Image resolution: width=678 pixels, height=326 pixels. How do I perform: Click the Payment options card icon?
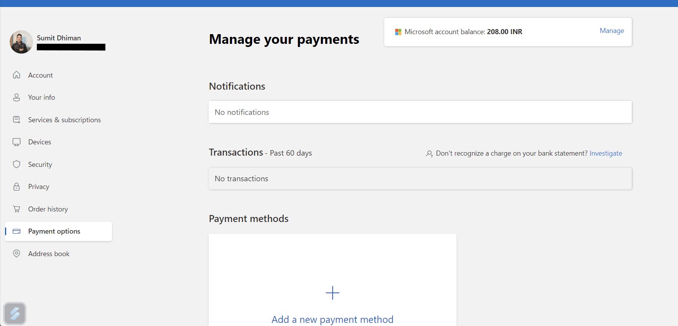(x=16, y=231)
